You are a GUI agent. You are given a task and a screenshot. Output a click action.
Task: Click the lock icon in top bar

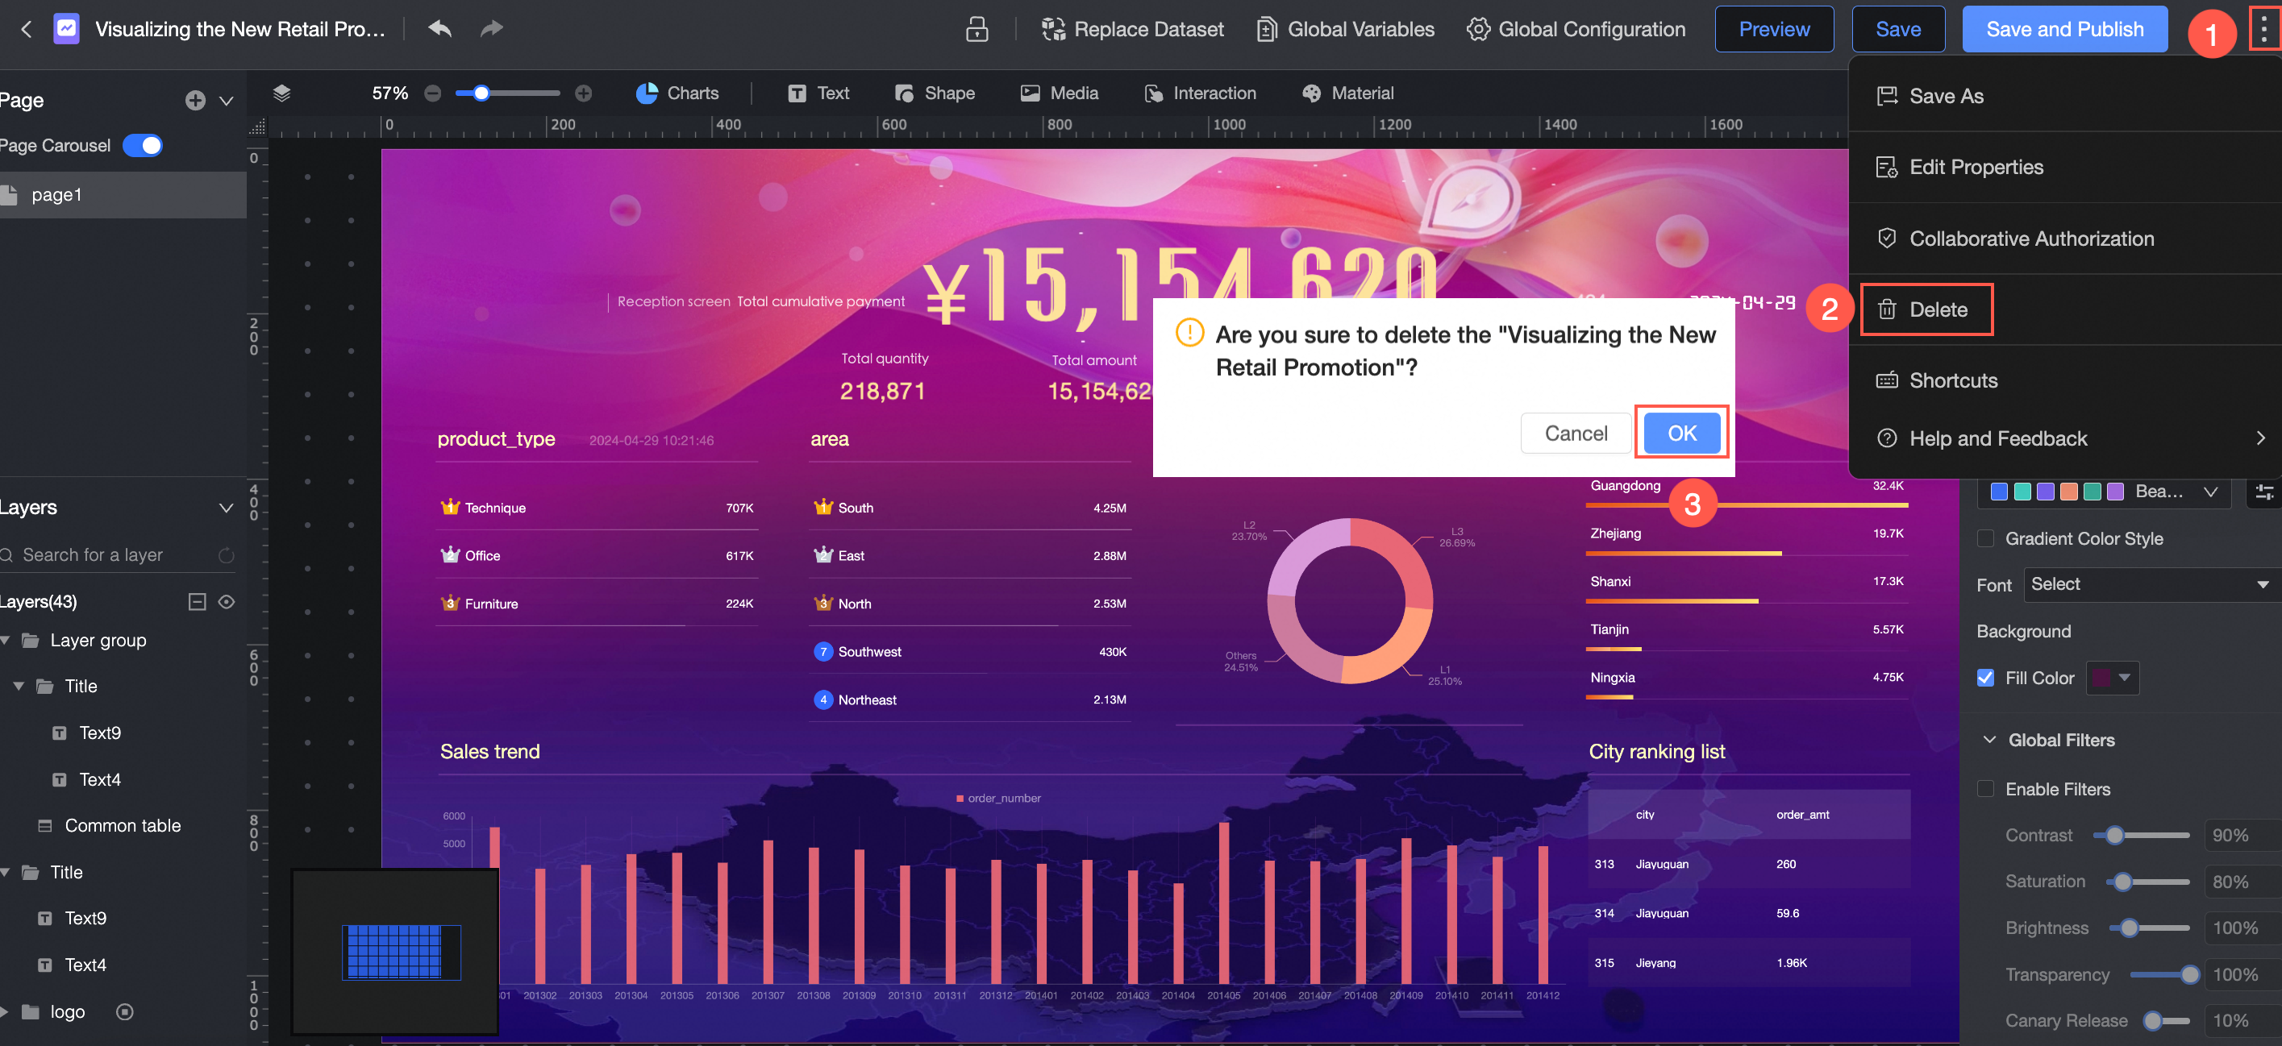(x=977, y=29)
